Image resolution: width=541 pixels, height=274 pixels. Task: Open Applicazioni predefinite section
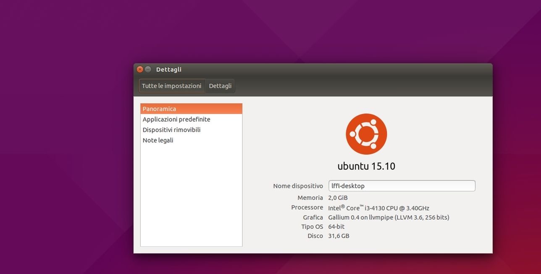pos(191,119)
